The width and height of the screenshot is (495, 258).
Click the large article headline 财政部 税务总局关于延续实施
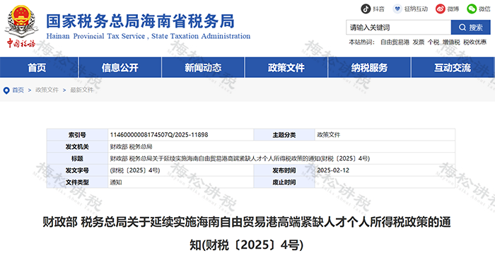click(247, 234)
